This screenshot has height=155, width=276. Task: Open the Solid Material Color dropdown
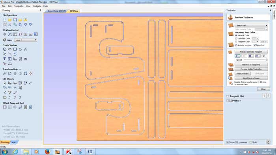click(261, 30)
